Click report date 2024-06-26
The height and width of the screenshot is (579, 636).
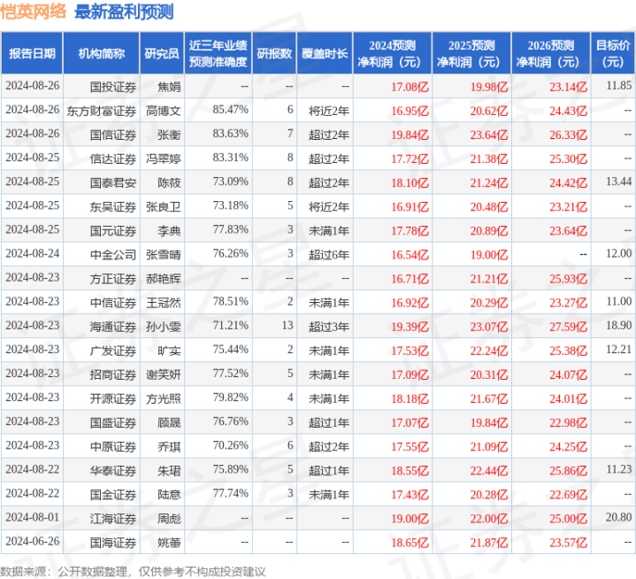33,541
